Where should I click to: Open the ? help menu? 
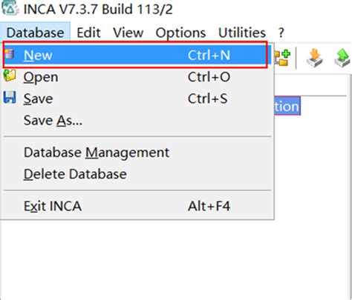(281, 33)
